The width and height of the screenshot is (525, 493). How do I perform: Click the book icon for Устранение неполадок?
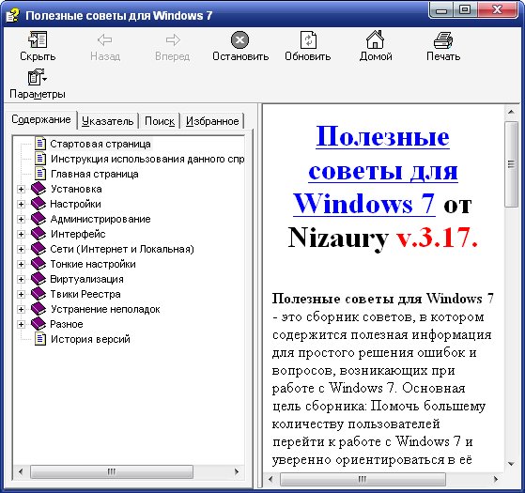(39, 309)
